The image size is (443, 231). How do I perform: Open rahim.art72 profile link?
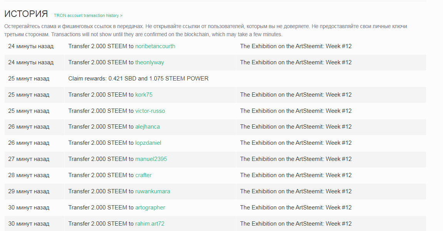click(x=150, y=223)
